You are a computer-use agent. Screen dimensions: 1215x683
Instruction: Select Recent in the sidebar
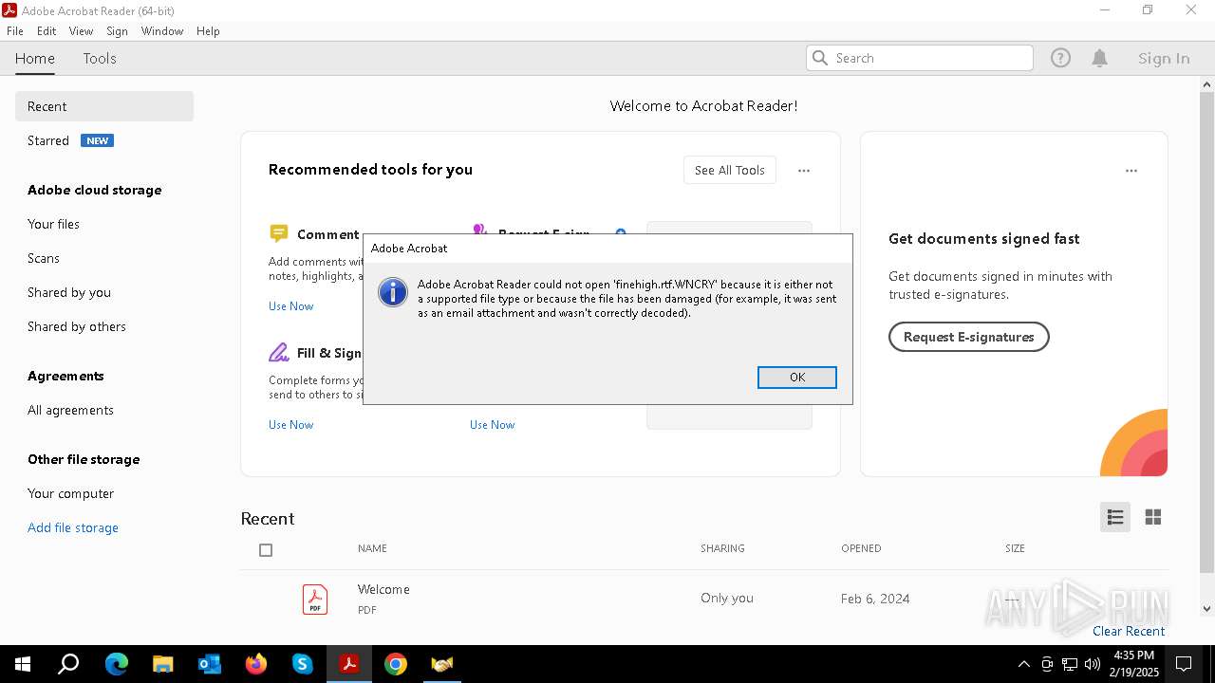104,106
